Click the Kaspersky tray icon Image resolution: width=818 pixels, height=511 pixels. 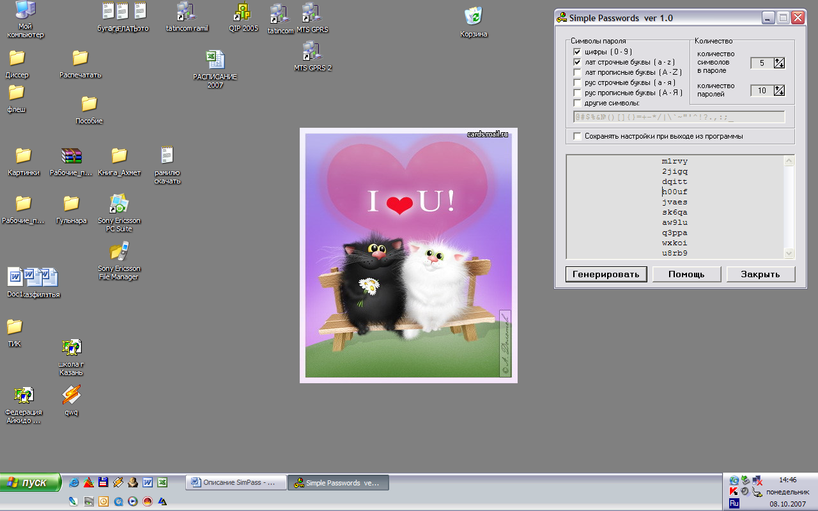[734, 492]
